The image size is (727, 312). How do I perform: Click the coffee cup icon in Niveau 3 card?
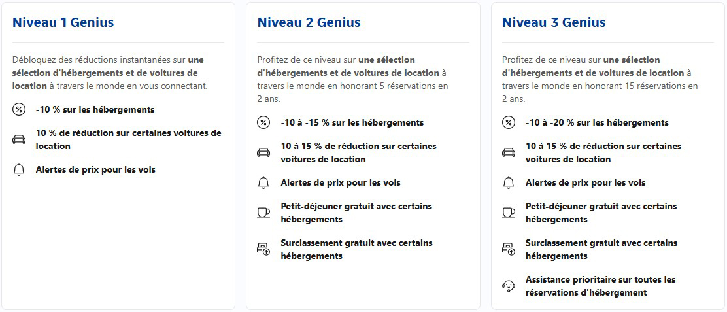tap(508, 213)
